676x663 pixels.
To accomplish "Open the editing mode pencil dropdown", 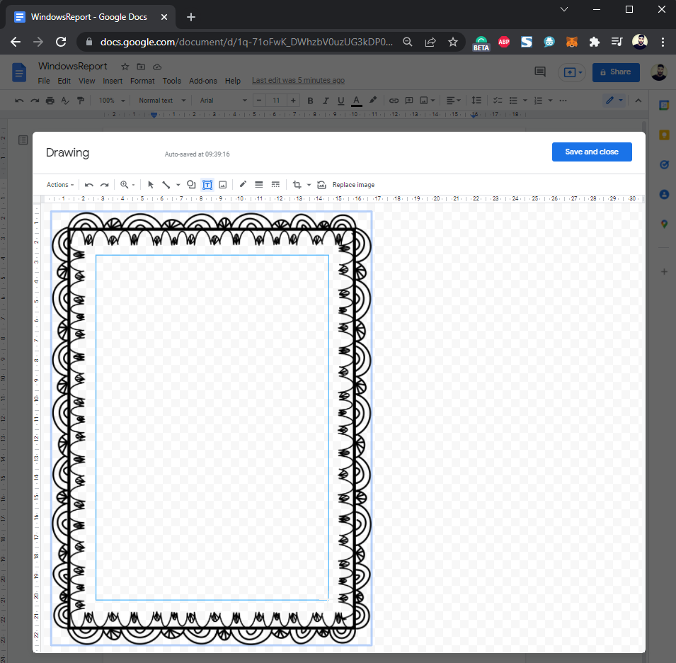I will [x=614, y=101].
